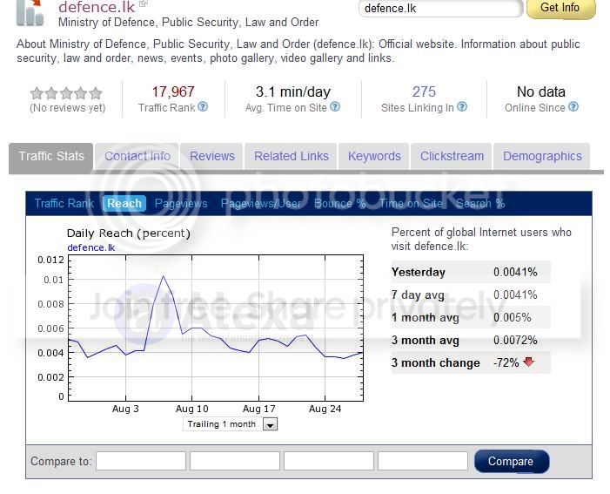This screenshot has width=610, height=494.
Task: Click the No data Online Since value
Action: (540, 92)
